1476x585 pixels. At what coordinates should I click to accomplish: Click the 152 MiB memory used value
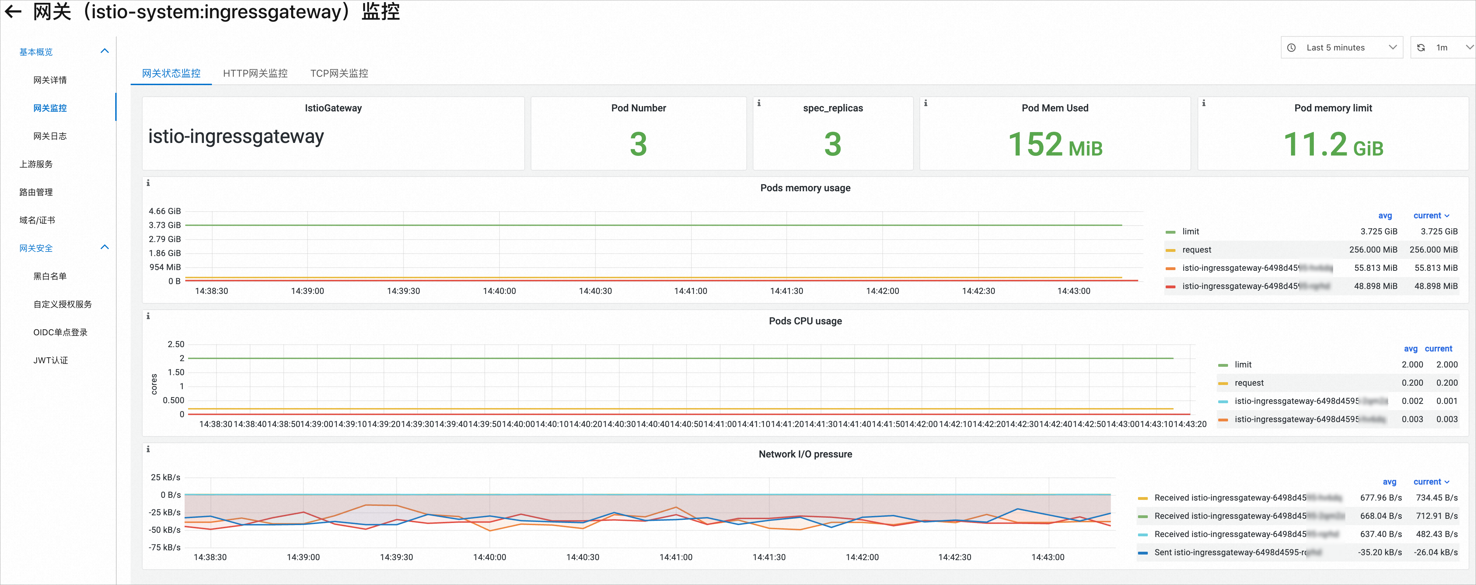coord(1055,144)
